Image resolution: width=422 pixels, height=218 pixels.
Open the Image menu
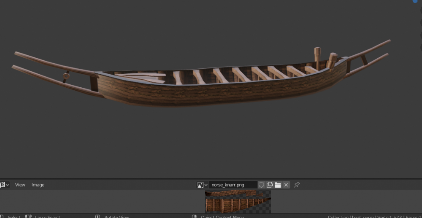[38, 185]
